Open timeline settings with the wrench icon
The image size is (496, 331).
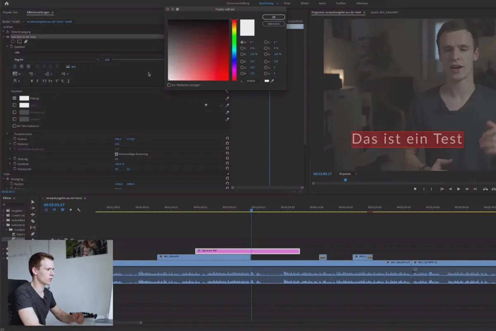coord(79,210)
